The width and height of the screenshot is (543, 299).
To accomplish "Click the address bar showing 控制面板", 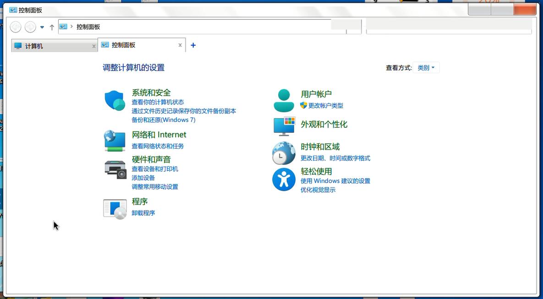I will click(x=202, y=27).
